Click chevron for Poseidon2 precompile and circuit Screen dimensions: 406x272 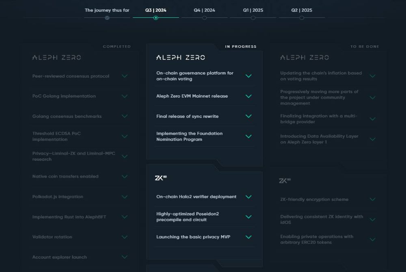[248, 217]
